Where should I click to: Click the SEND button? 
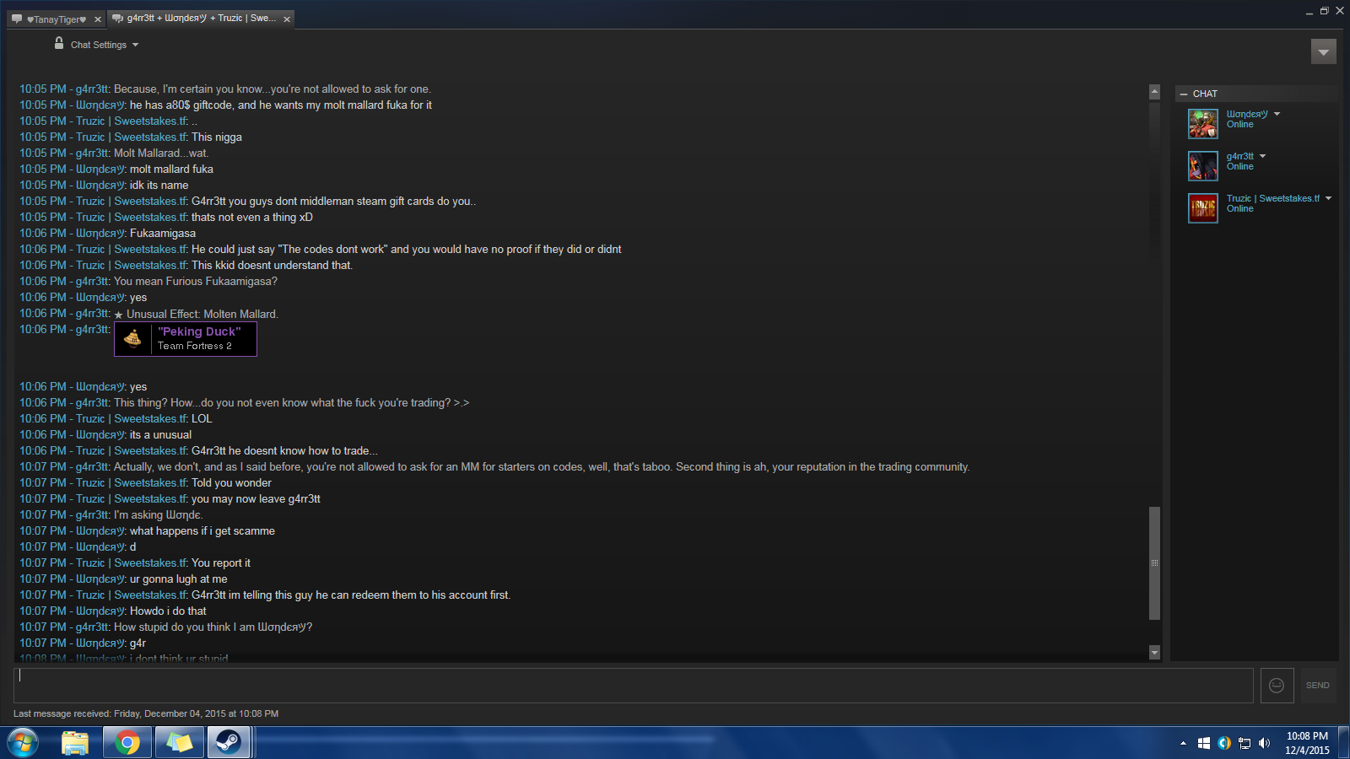pos(1318,686)
